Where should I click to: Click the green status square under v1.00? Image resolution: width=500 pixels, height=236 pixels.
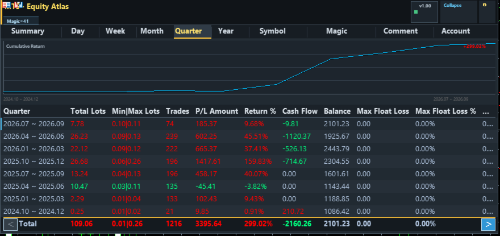point(416,12)
